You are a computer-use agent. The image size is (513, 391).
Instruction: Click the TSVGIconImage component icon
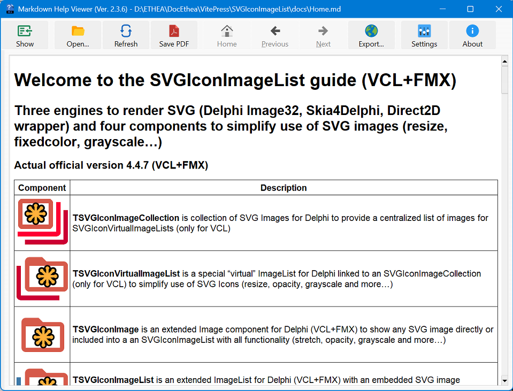click(x=42, y=334)
